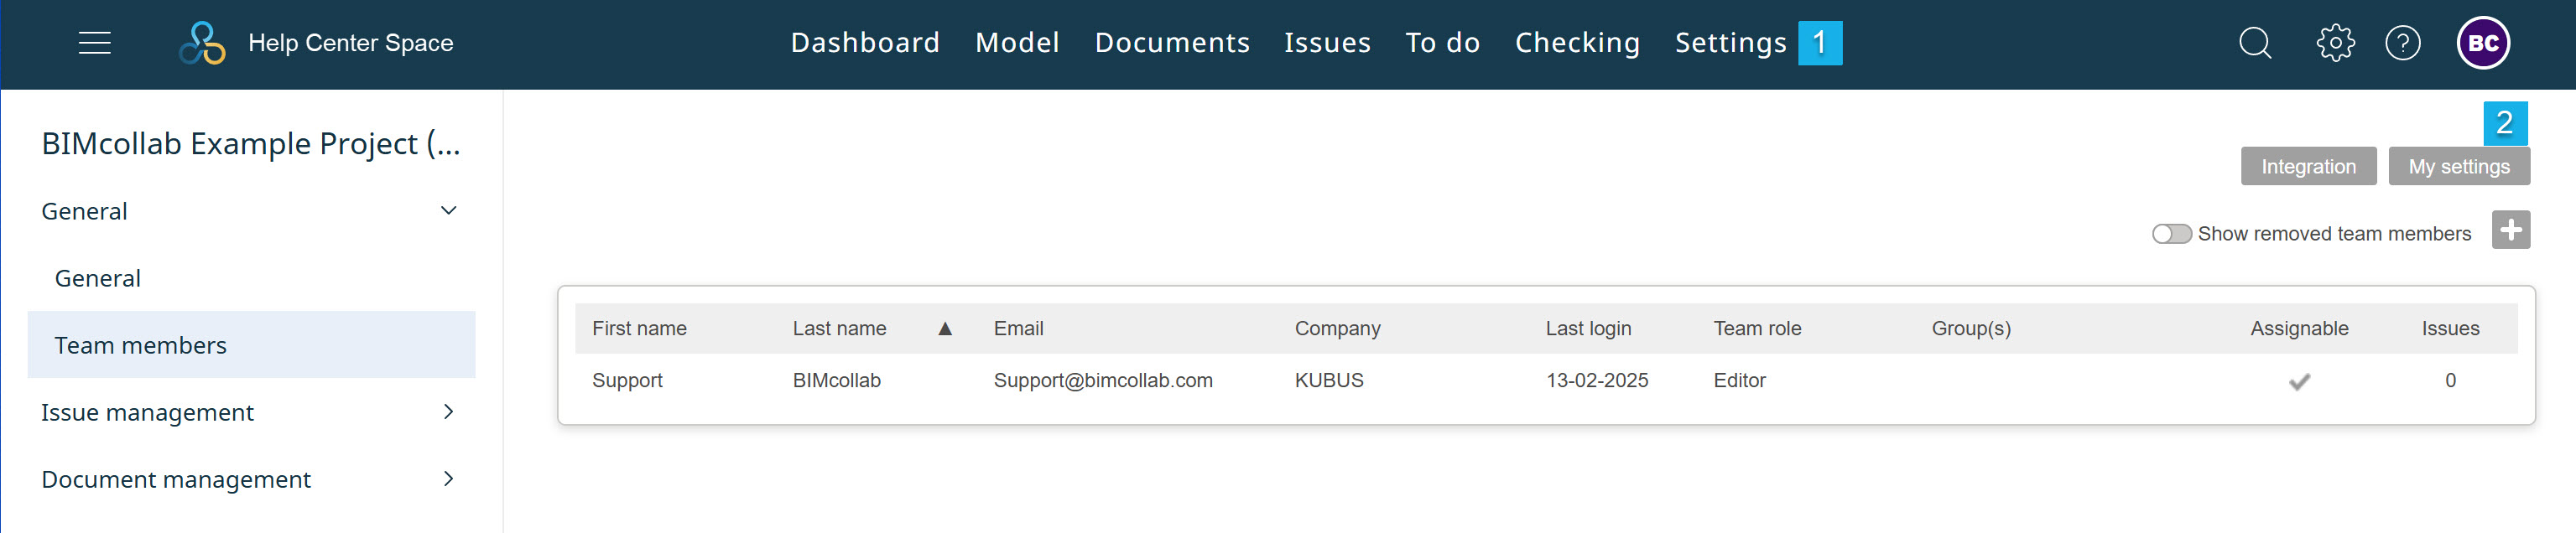
Task: Click the Last name sort arrow
Action: click(x=945, y=329)
